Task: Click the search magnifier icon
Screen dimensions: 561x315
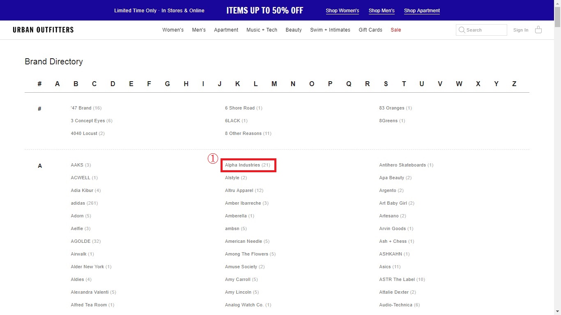Action: tap(462, 30)
